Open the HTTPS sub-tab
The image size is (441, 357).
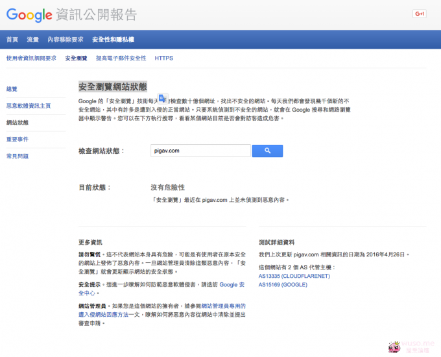point(163,58)
